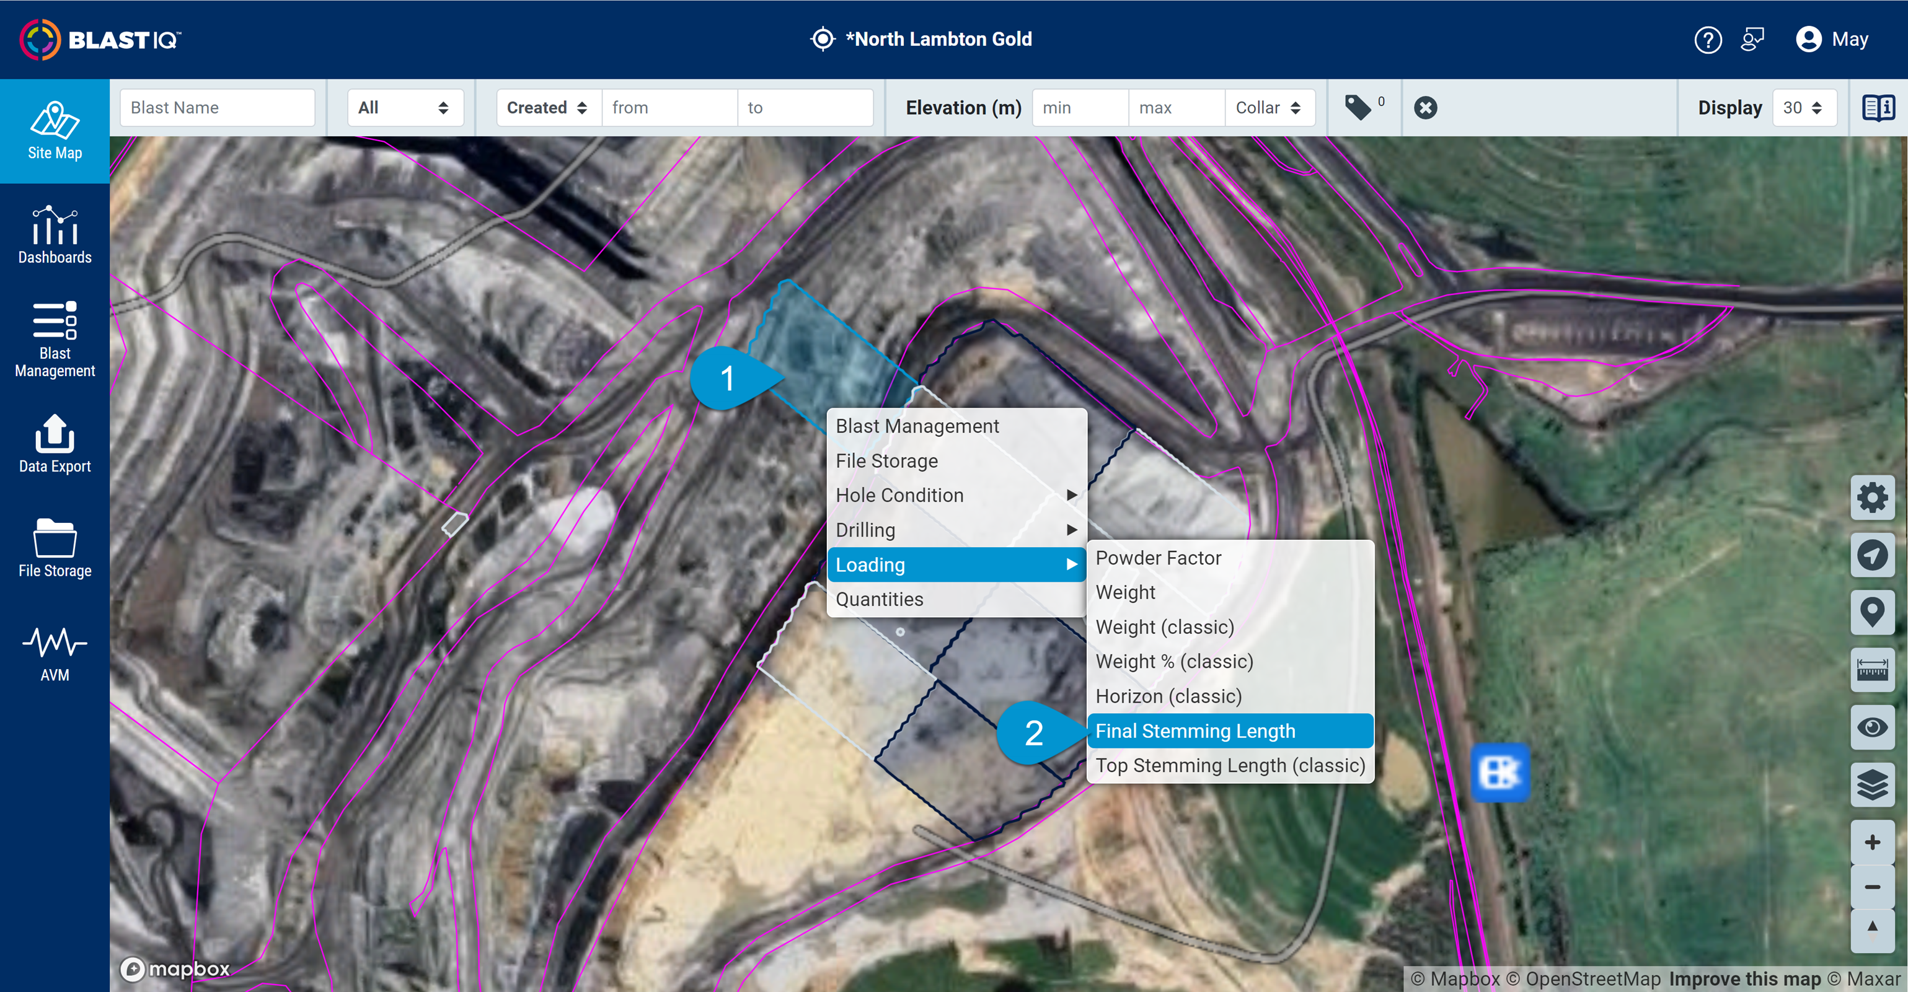The width and height of the screenshot is (1908, 992).
Task: Select the small grey polygon outline on road
Action: pos(455,524)
